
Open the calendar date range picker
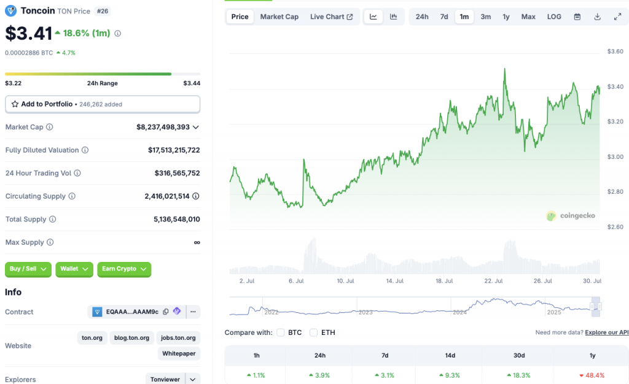coord(577,17)
